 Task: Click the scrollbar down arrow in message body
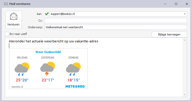(x=185, y=95)
